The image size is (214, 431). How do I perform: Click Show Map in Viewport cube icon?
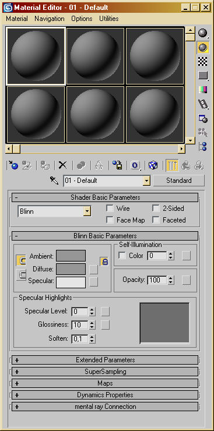153,165
